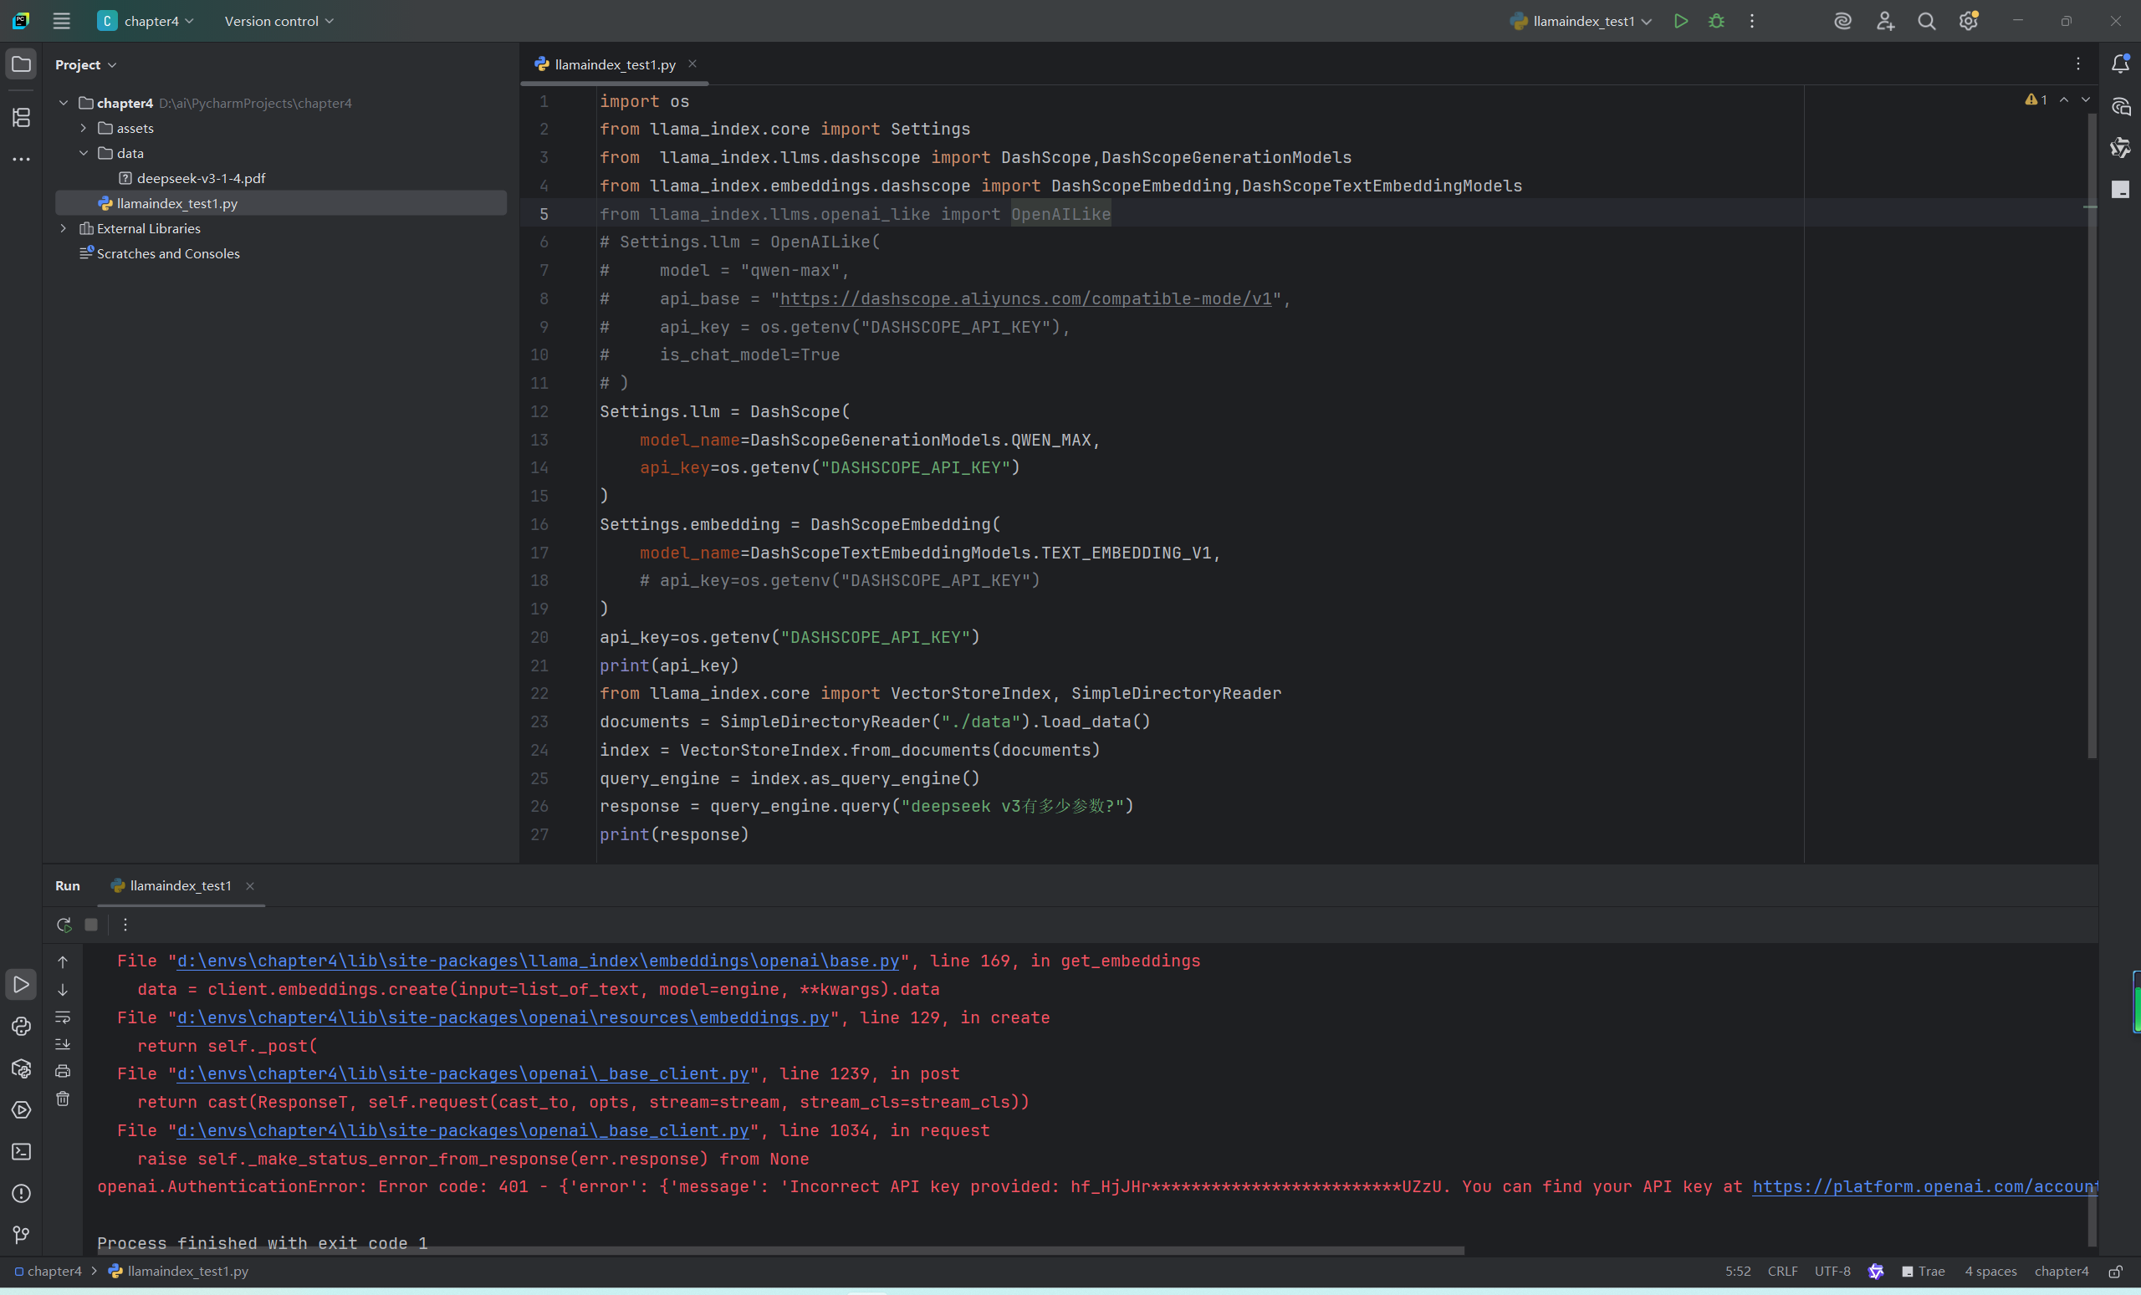
Task: Open the AI Assistant spiral icon in the title bar
Action: (1842, 21)
